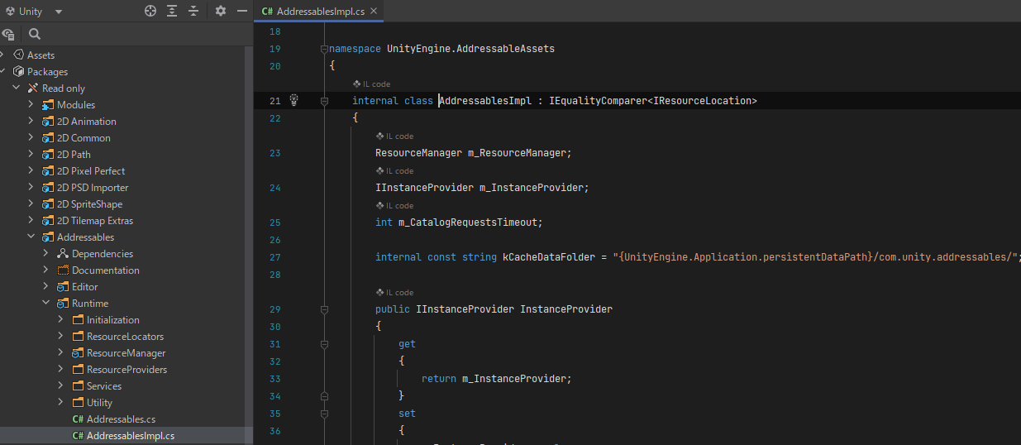Click the Dependencies node icon
This screenshot has height=445, width=1021.
[x=63, y=253]
